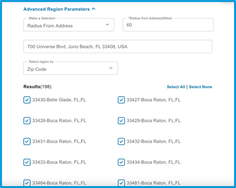The height and width of the screenshot is (188, 236).
Task: Toggle the 33481-Boca Raton checkbox
Action: [x=121, y=183]
